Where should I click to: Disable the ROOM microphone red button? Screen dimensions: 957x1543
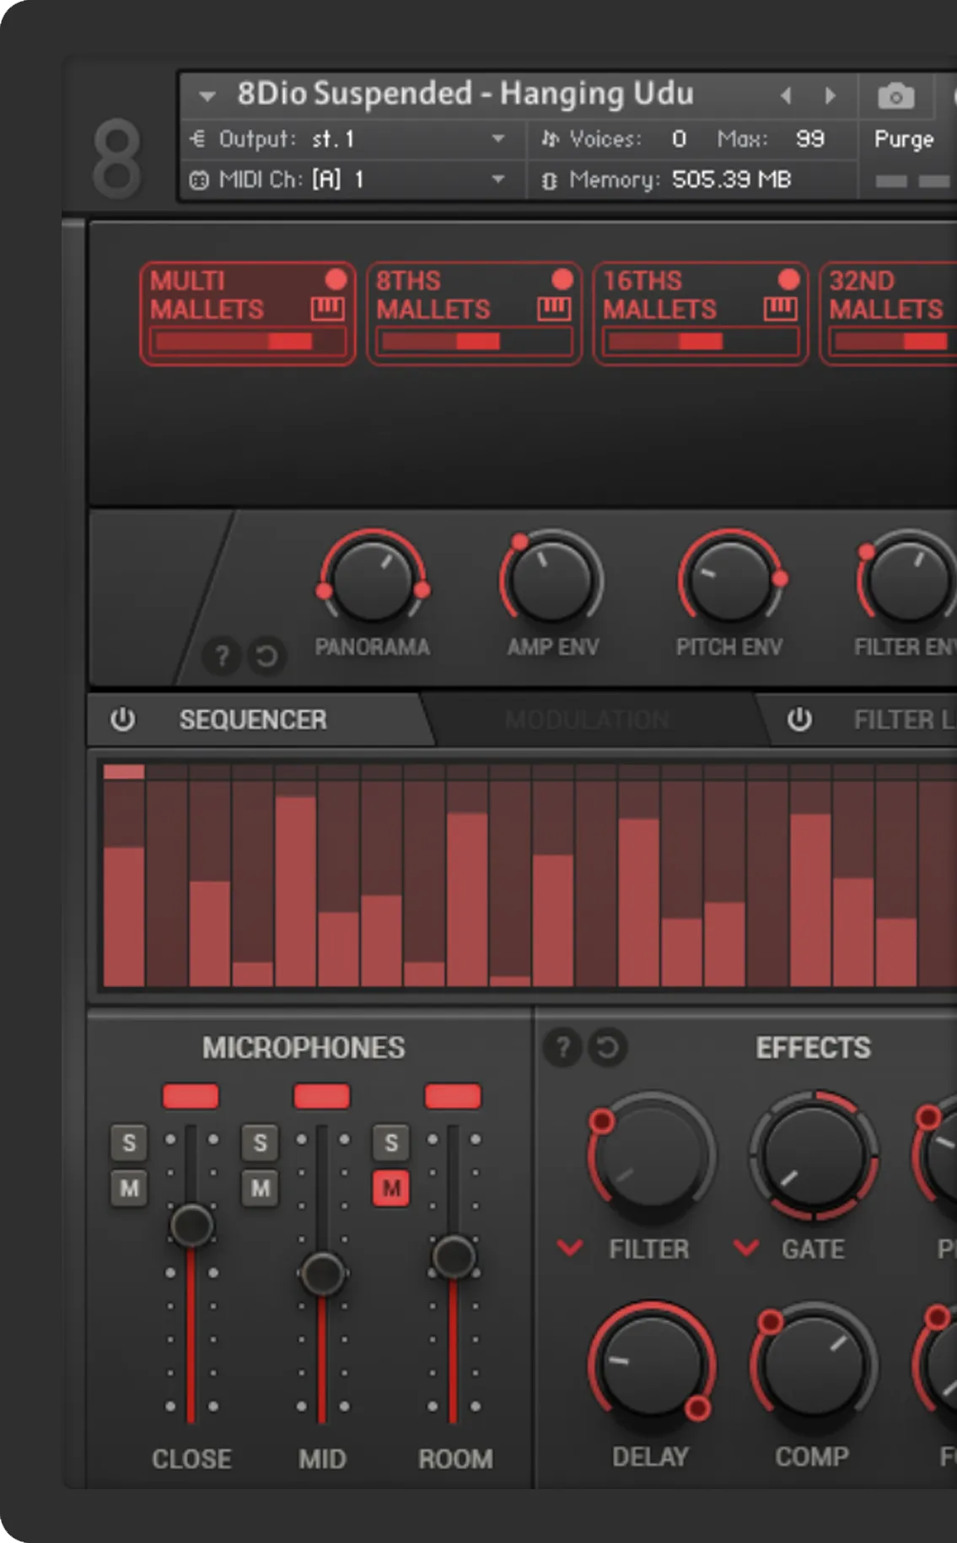453,1096
